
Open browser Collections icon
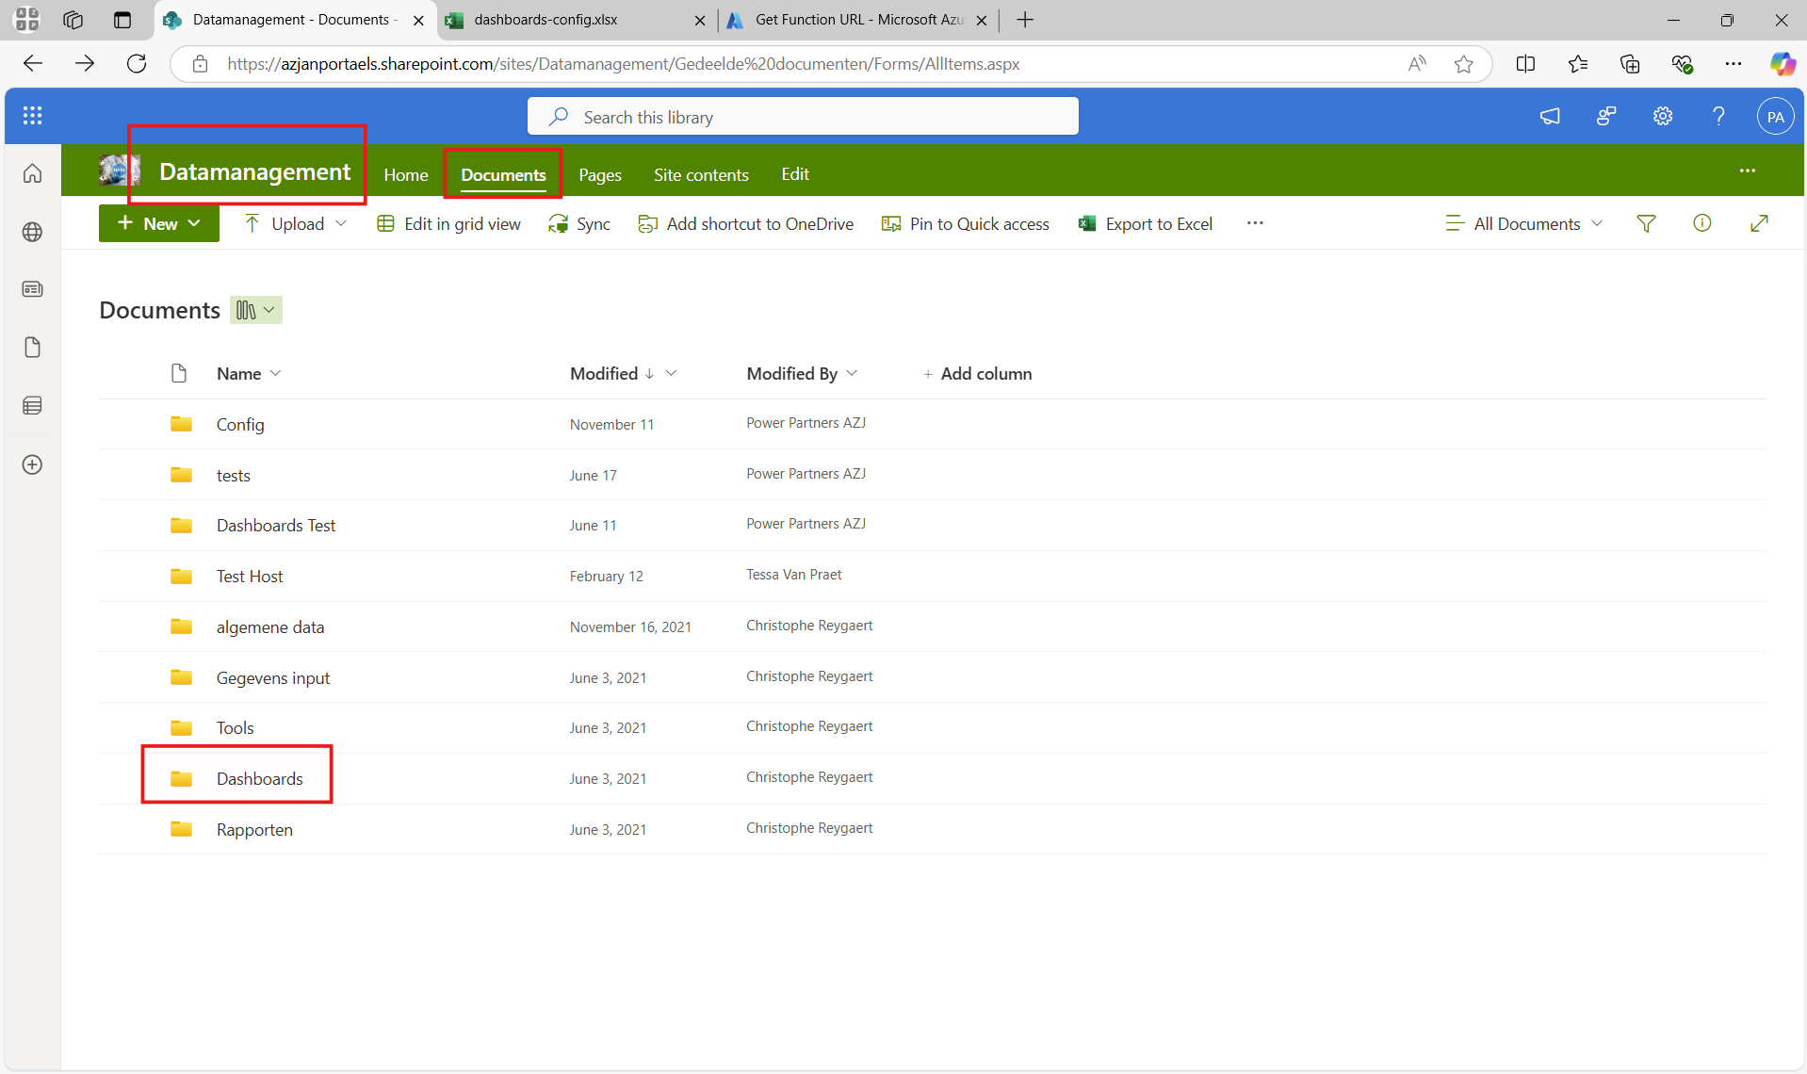click(x=1630, y=64)
